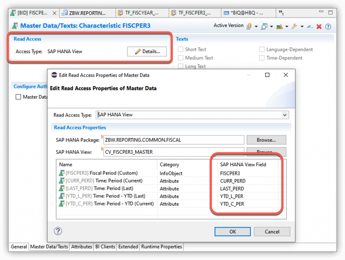Viewport: 345px width, 260px height.
Task: Toggle the Short Text checkbox
Action: click(181, 50)
